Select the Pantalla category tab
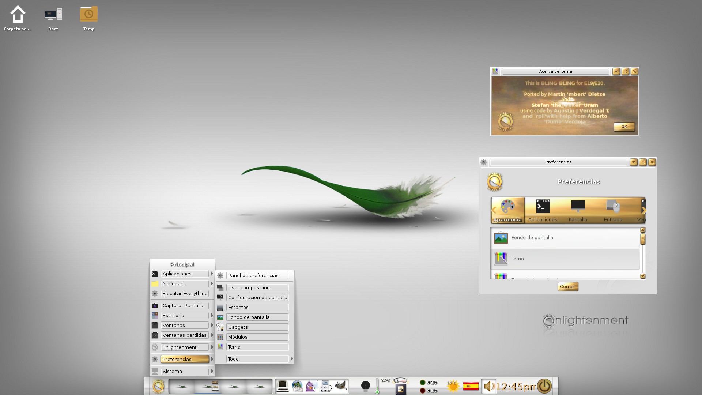This screenshot has width=702, height=395. 578,210
